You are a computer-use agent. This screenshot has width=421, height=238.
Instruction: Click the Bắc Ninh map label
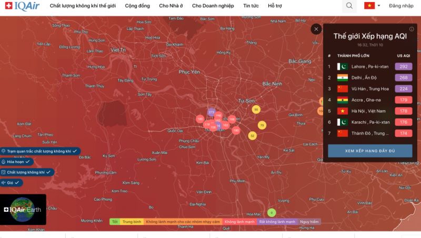tap(272, 84)
